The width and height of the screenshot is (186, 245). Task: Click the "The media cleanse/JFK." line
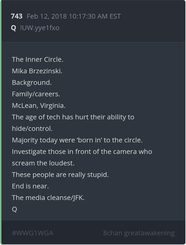pos(48,198)
